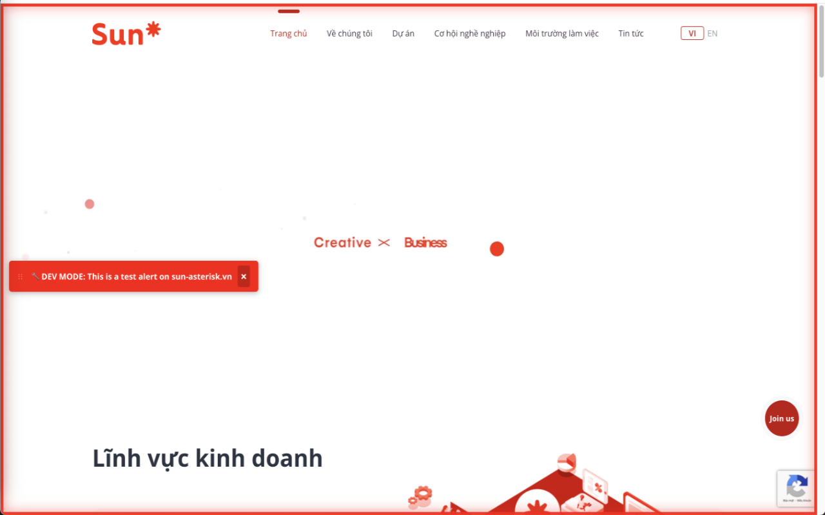Image resolution: width=825 pixels, height=515 pixels.
Task: Switch language to EN
Action: click(712, 33)
